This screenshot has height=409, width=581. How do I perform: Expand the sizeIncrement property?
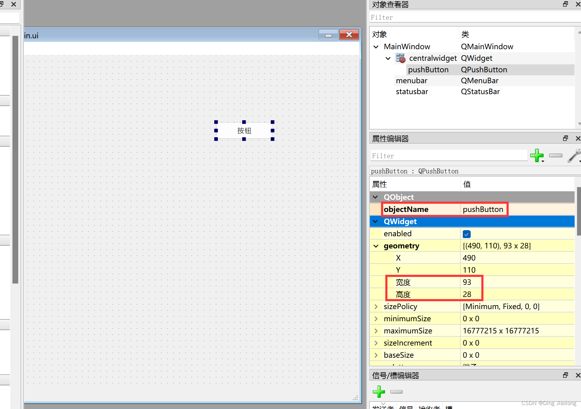[376, 343]
